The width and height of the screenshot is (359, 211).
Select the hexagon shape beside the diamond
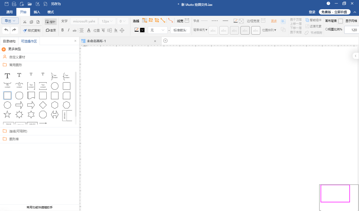point(55,105)
